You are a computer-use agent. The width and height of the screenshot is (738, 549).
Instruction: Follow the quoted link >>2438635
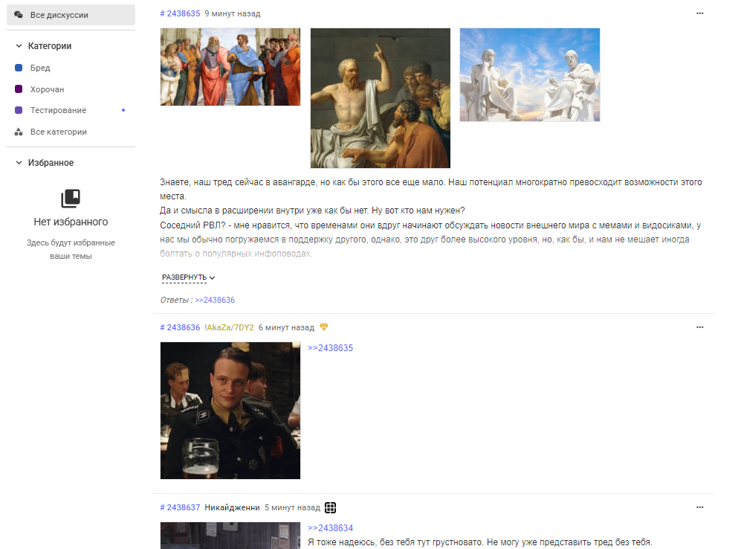point(331,348)
